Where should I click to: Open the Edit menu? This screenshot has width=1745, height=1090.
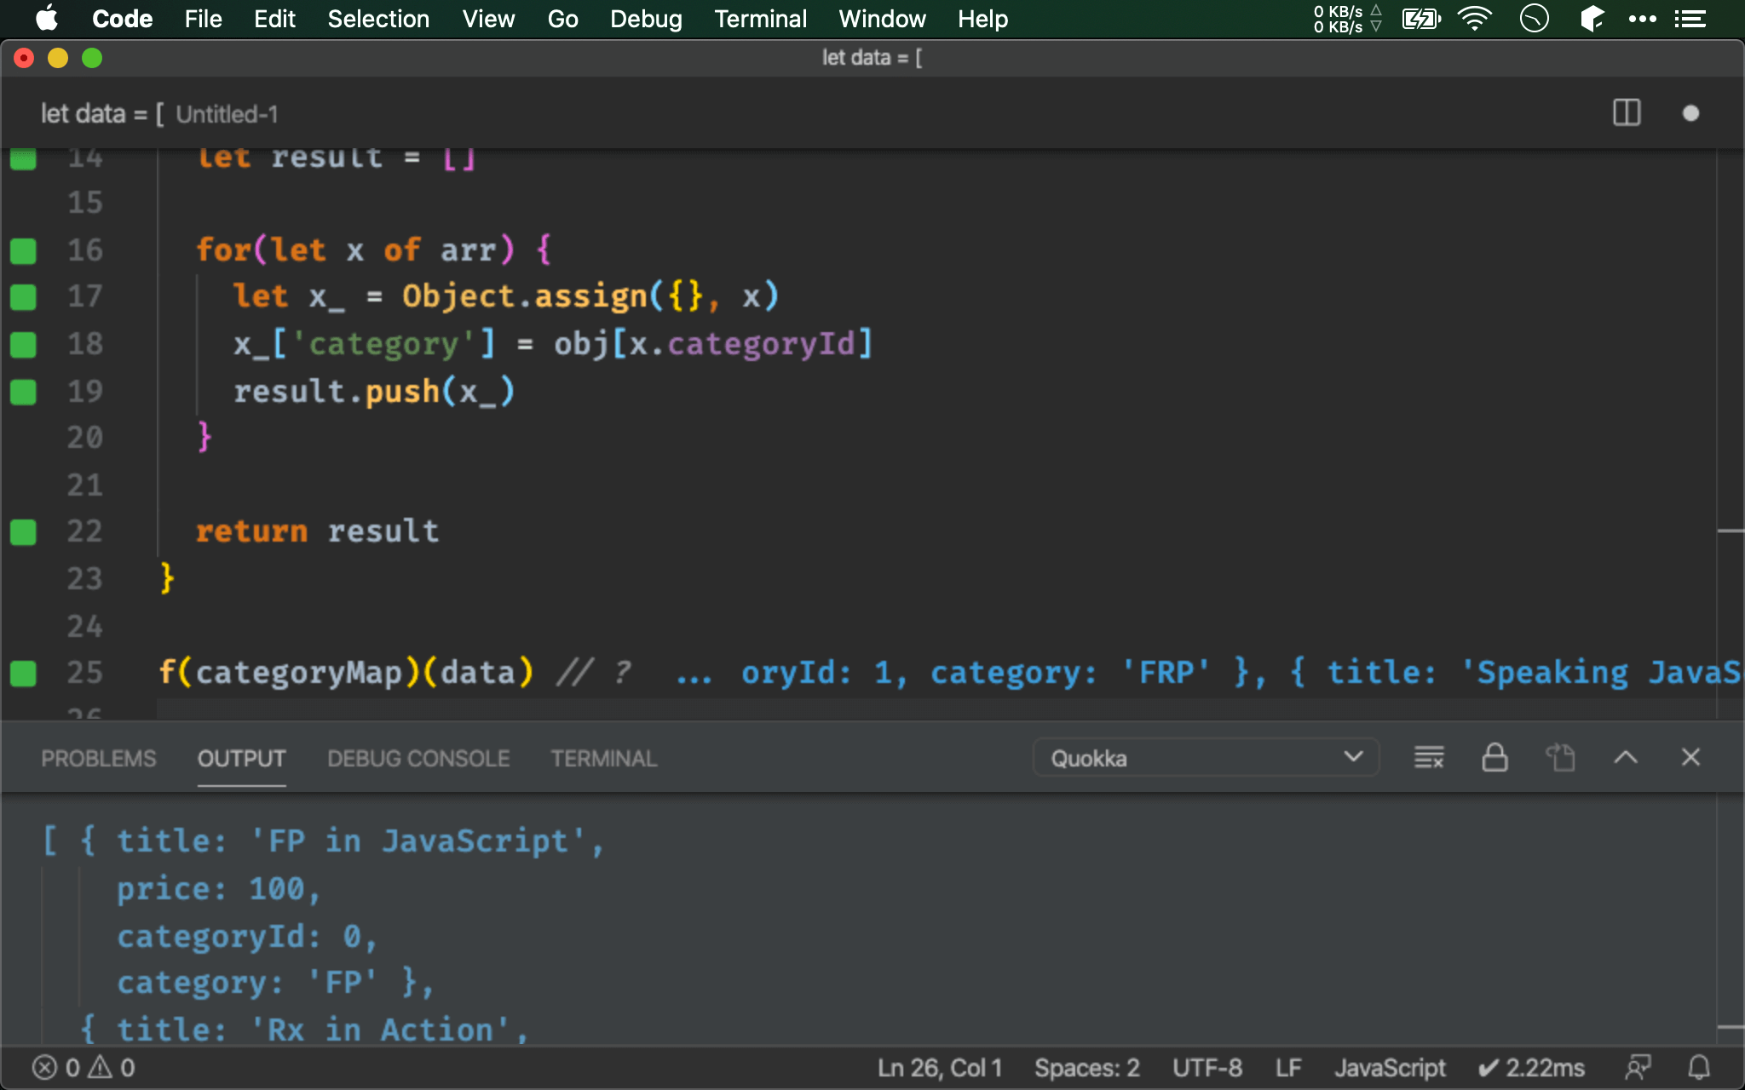274,19
